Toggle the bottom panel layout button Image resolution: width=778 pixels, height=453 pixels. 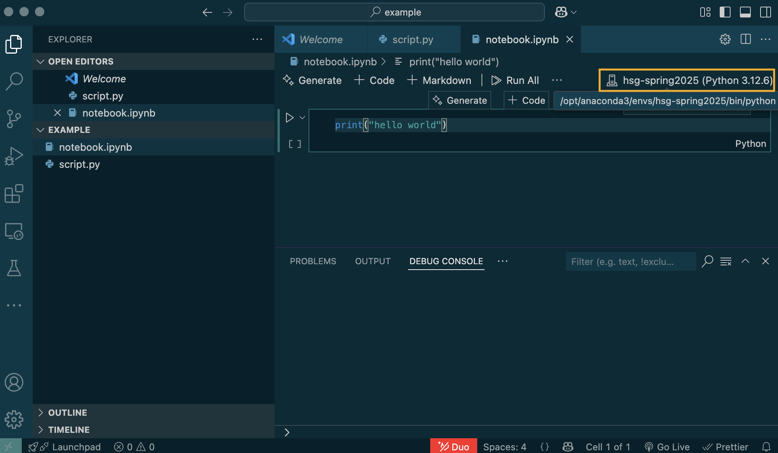[745, 12]
